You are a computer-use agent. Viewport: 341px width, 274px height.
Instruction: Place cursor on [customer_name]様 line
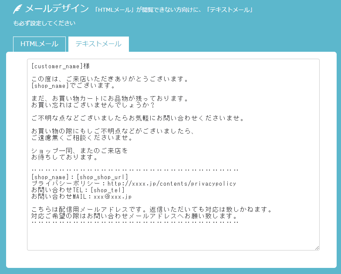point(61,66)
